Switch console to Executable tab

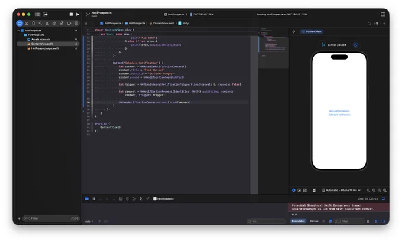click(298, 221)
